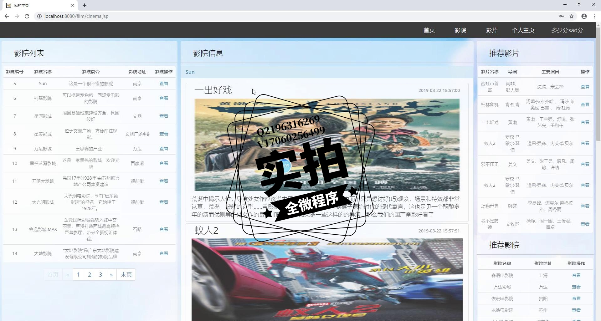Viewport: 601px width, 321px height.
Task: Click the 首页 pagination button
Action: pyautogui.click(x=53, y=274)
